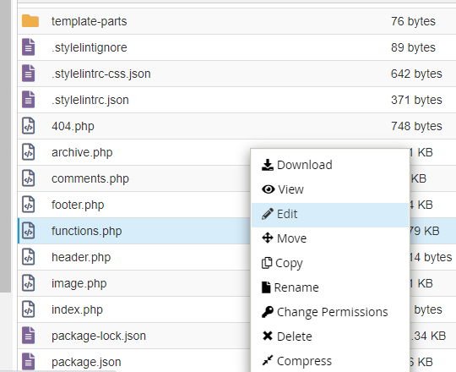This screenshot has height=372, width=456.
Task: Select the archive.php file row
Action: pyautogui.click(x=134, y=152)
